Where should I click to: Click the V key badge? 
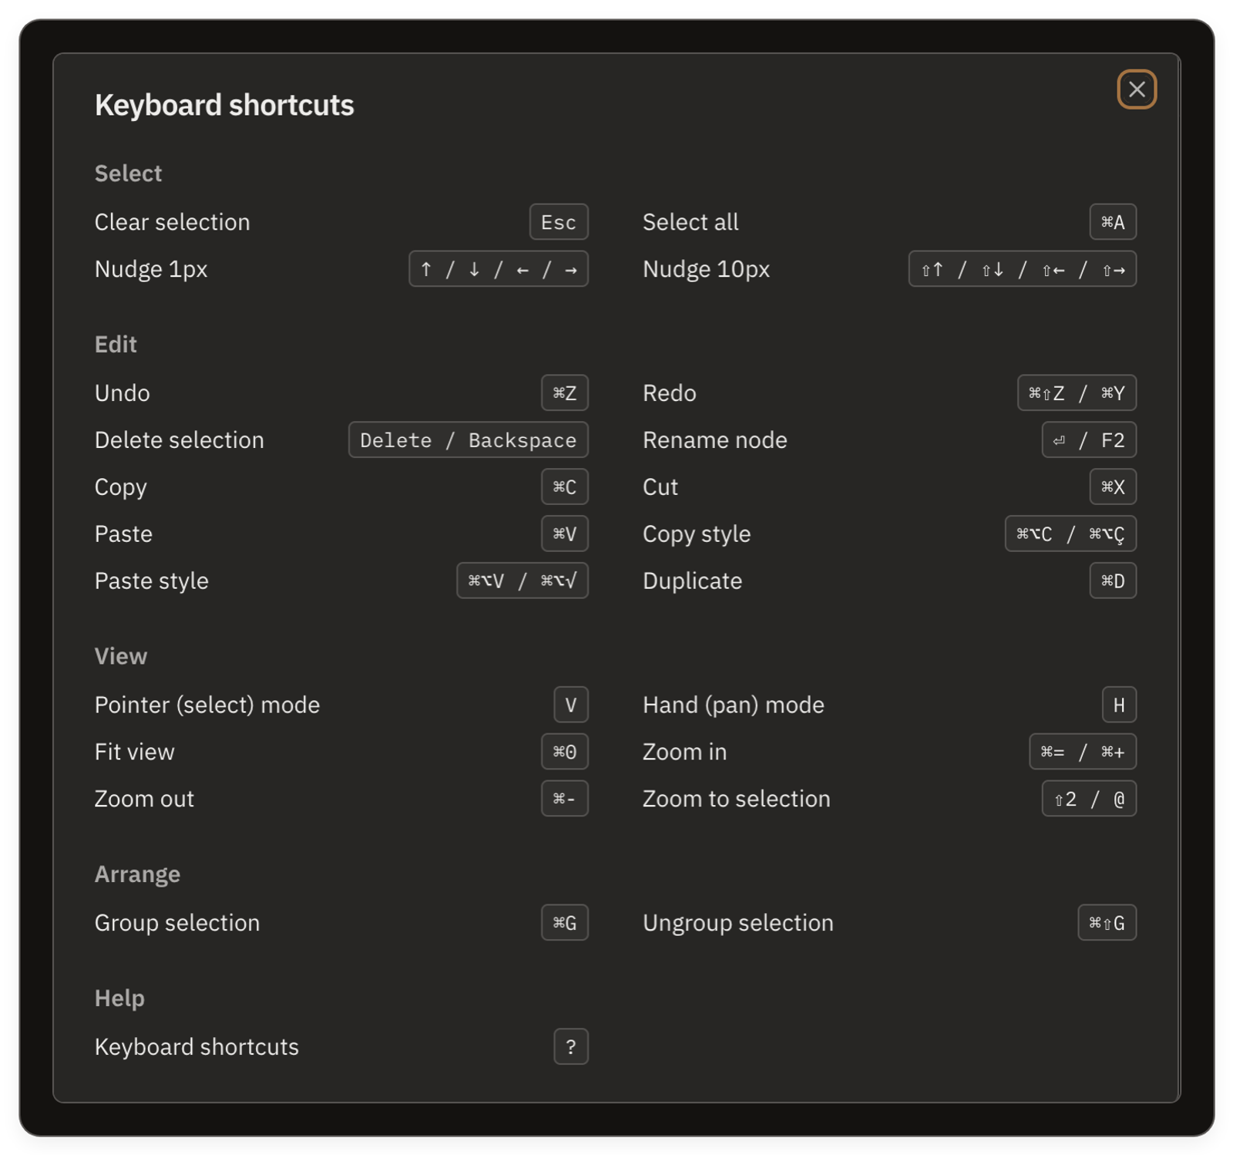[x=570, y=705]
